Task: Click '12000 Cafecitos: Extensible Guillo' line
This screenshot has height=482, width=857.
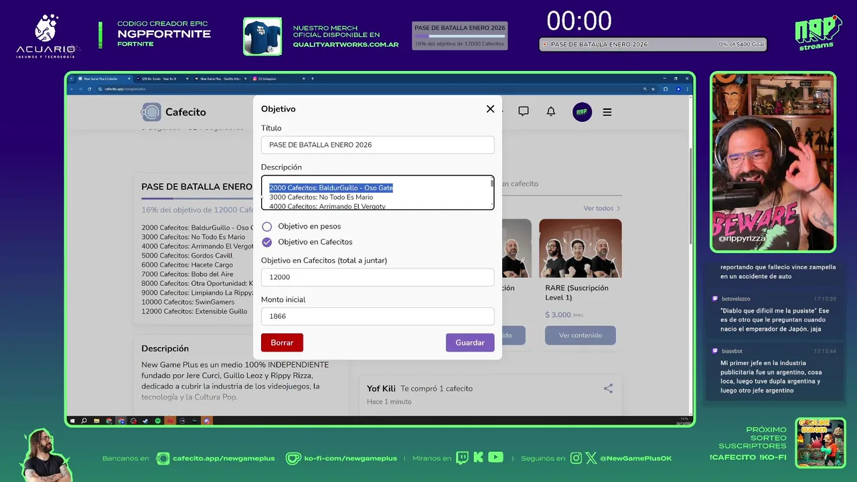Action: pos(194,311)
